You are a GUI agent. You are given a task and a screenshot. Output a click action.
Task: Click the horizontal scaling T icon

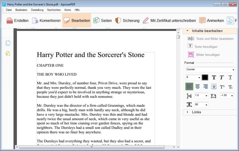pos(189,104)
